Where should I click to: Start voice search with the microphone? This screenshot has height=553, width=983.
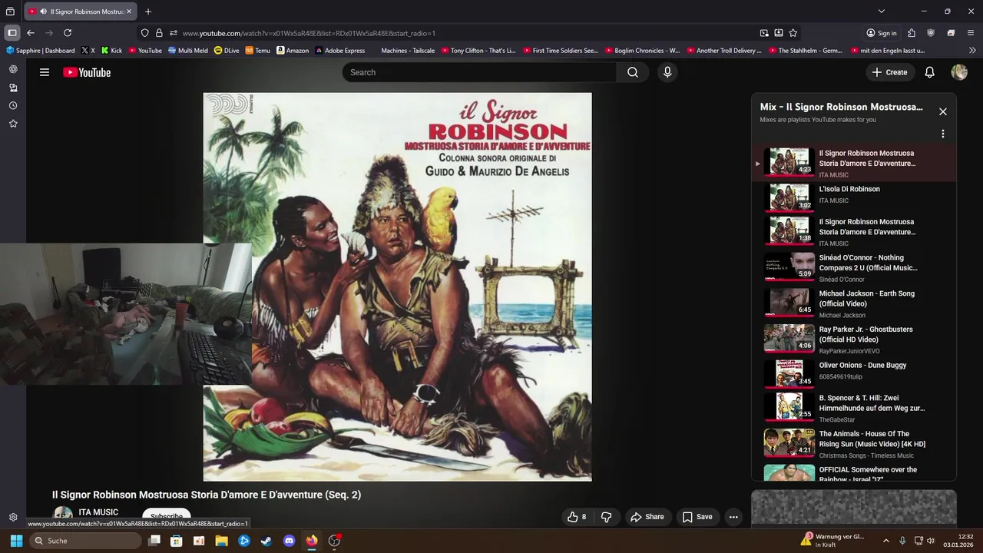667,72
